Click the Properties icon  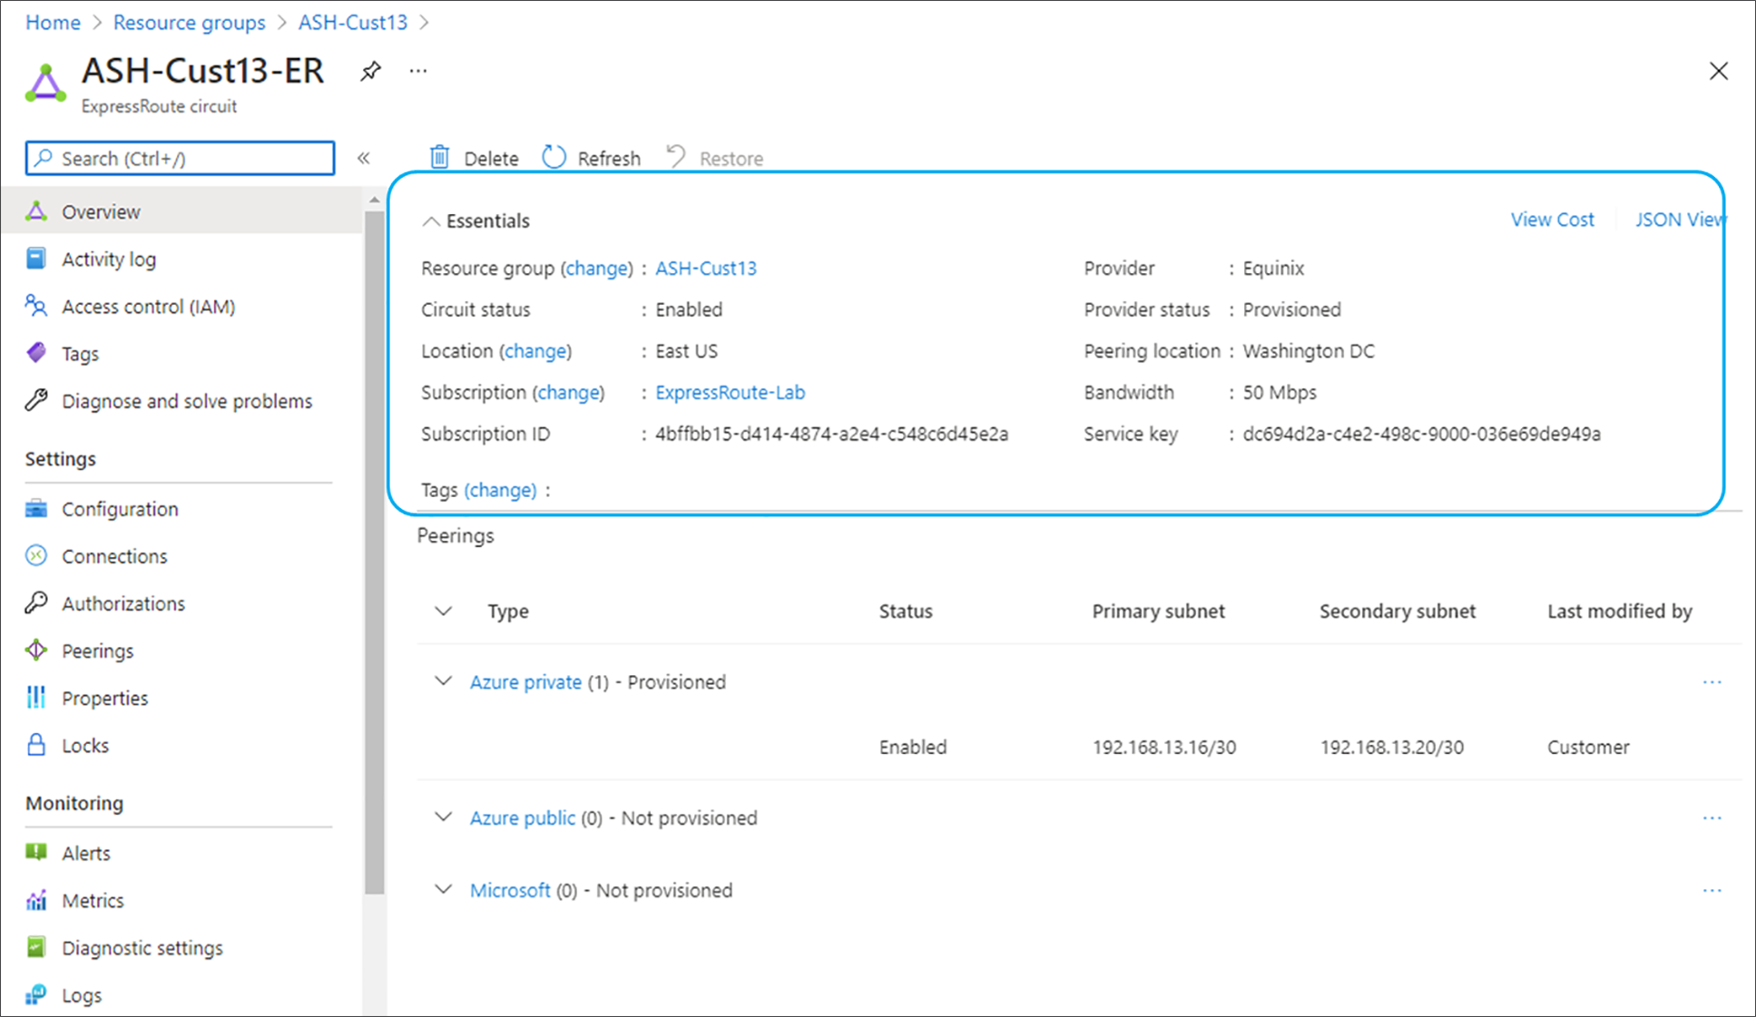coord(36,697)
